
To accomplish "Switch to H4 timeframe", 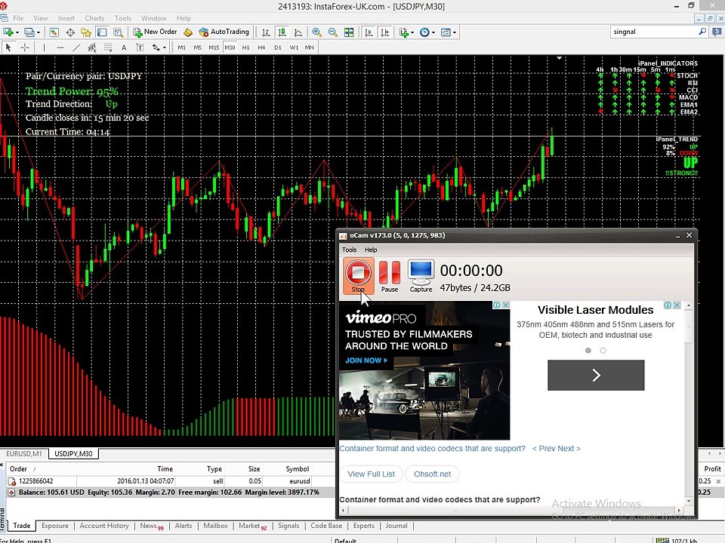I will 261,47.
